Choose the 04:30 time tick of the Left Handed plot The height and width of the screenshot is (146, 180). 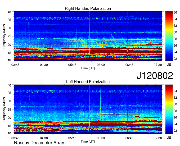[44, 138]
